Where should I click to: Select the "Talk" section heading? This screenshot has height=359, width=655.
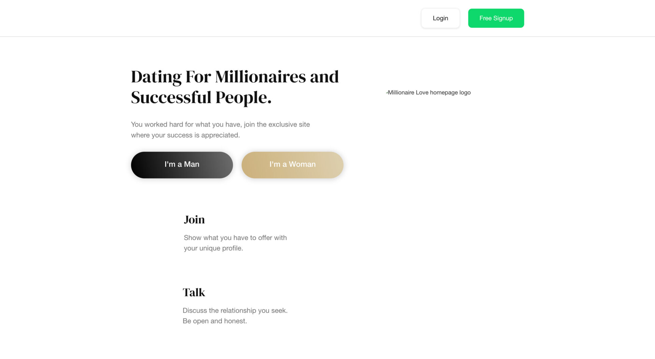tap(193, 292)
